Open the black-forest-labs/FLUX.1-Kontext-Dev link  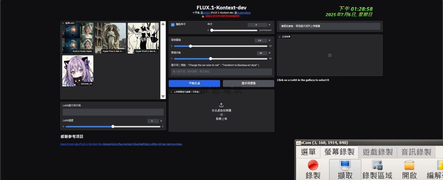tap(81, 144)
